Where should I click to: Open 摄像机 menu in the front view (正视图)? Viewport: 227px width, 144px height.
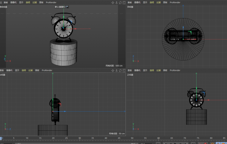[x=137, y=70]
